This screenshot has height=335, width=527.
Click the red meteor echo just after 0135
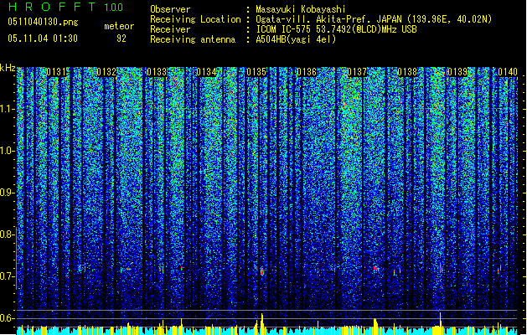pos(261,272)
